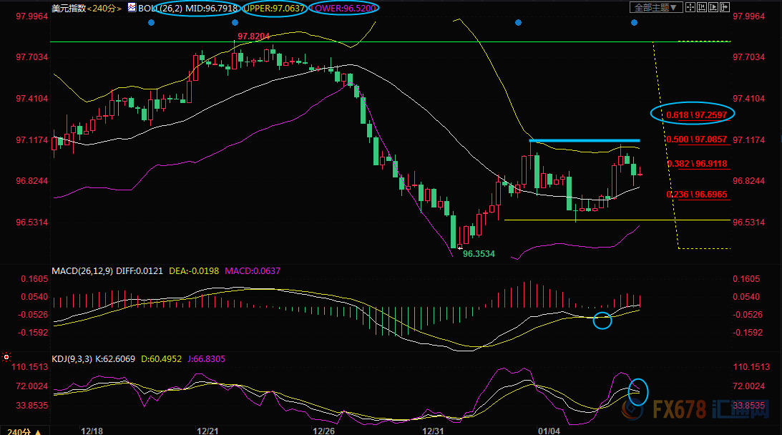Click the blue event dot above chart's far right
782x435 pixels.
634,23
